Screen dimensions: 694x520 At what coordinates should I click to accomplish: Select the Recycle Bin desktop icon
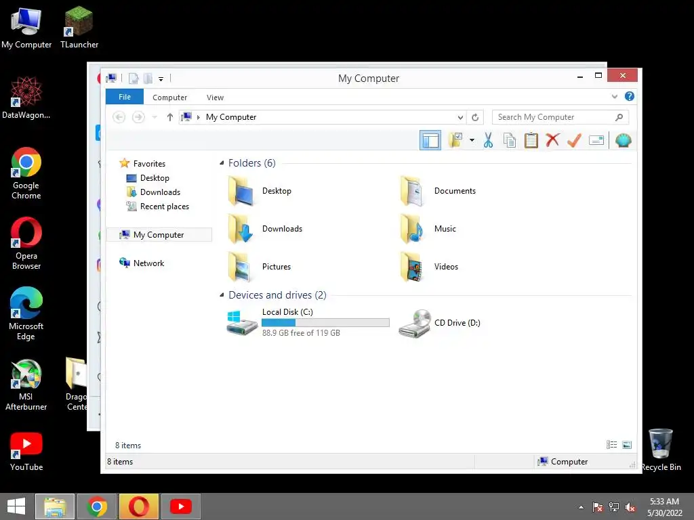[661, 450]
